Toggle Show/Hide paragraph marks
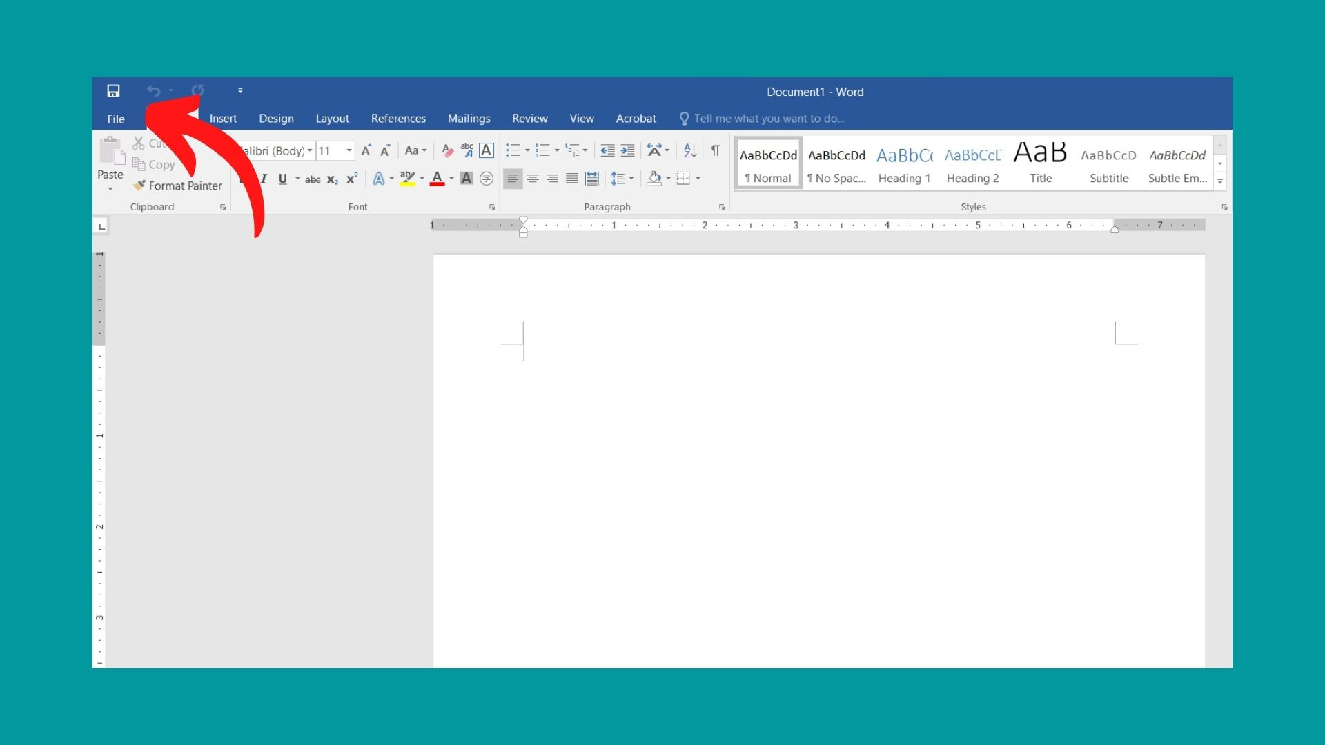This screenshot has width=1325, height=745. point(716,150)
